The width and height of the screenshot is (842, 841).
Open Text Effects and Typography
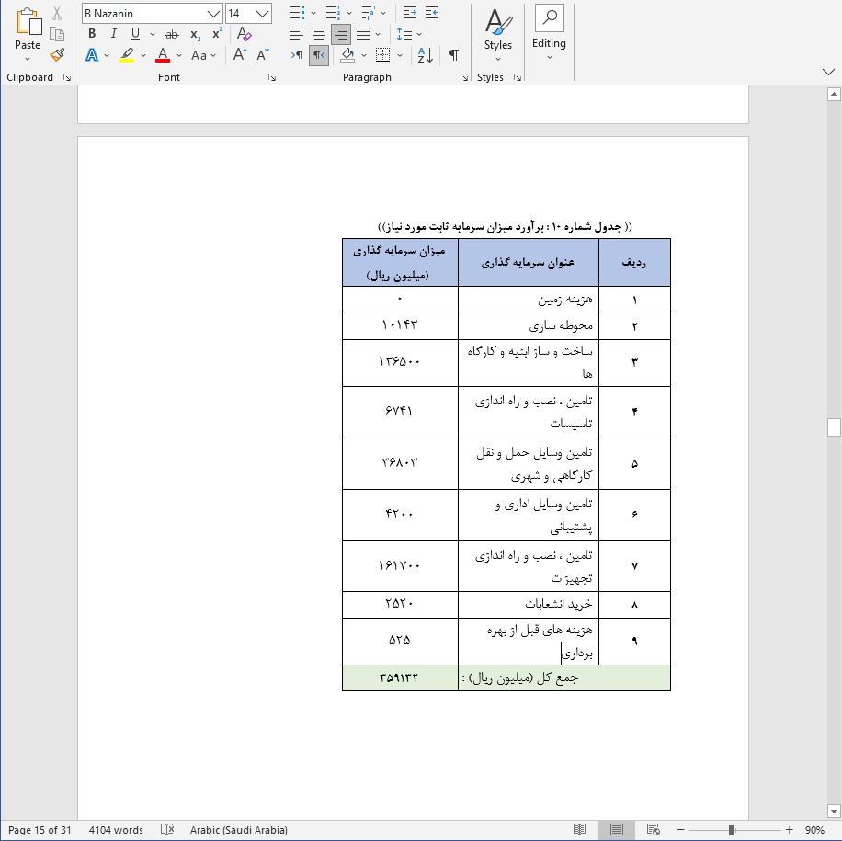(x=92, y=55)
